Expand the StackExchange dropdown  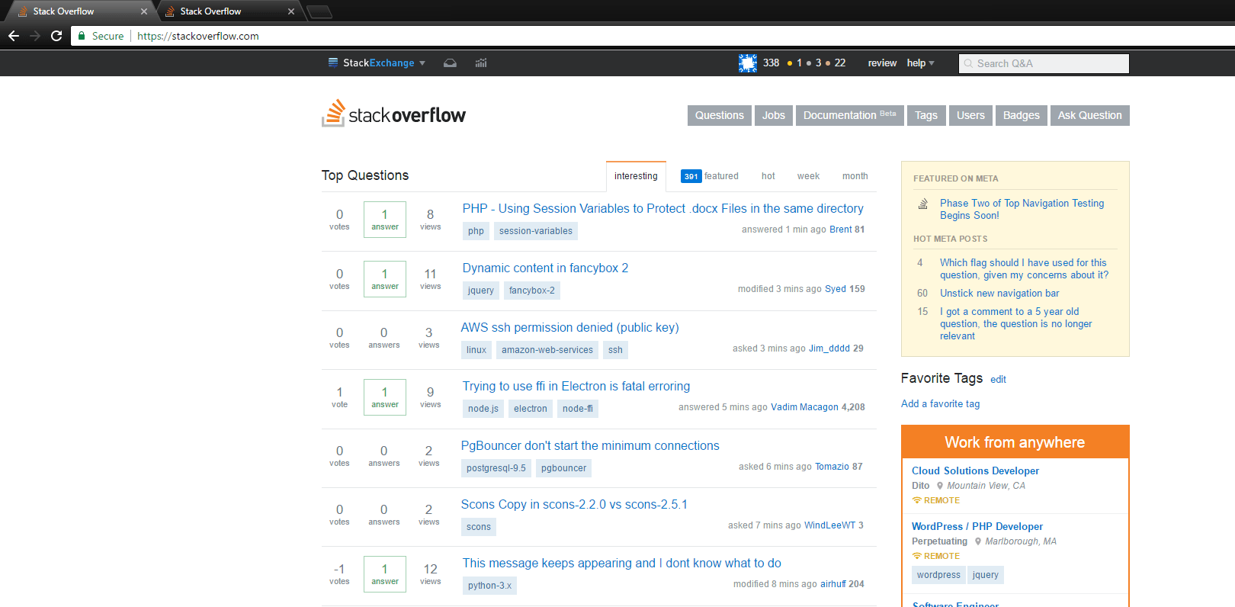point(422,63)
